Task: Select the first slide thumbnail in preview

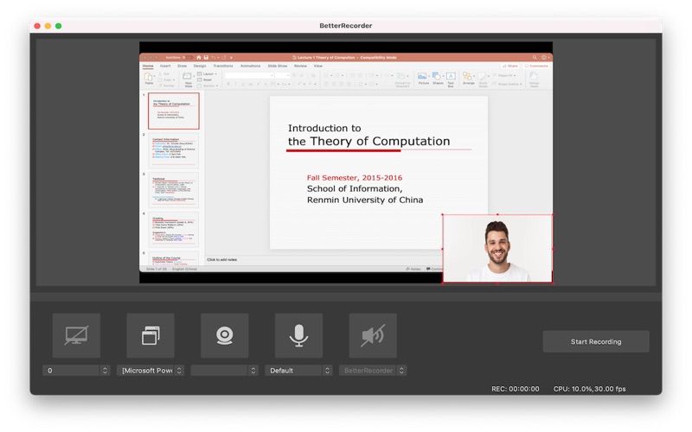Action: pos(174,111)
